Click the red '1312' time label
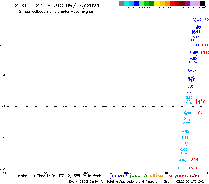Viewport: 209px width, 184px height. click(x=205, y=53)
